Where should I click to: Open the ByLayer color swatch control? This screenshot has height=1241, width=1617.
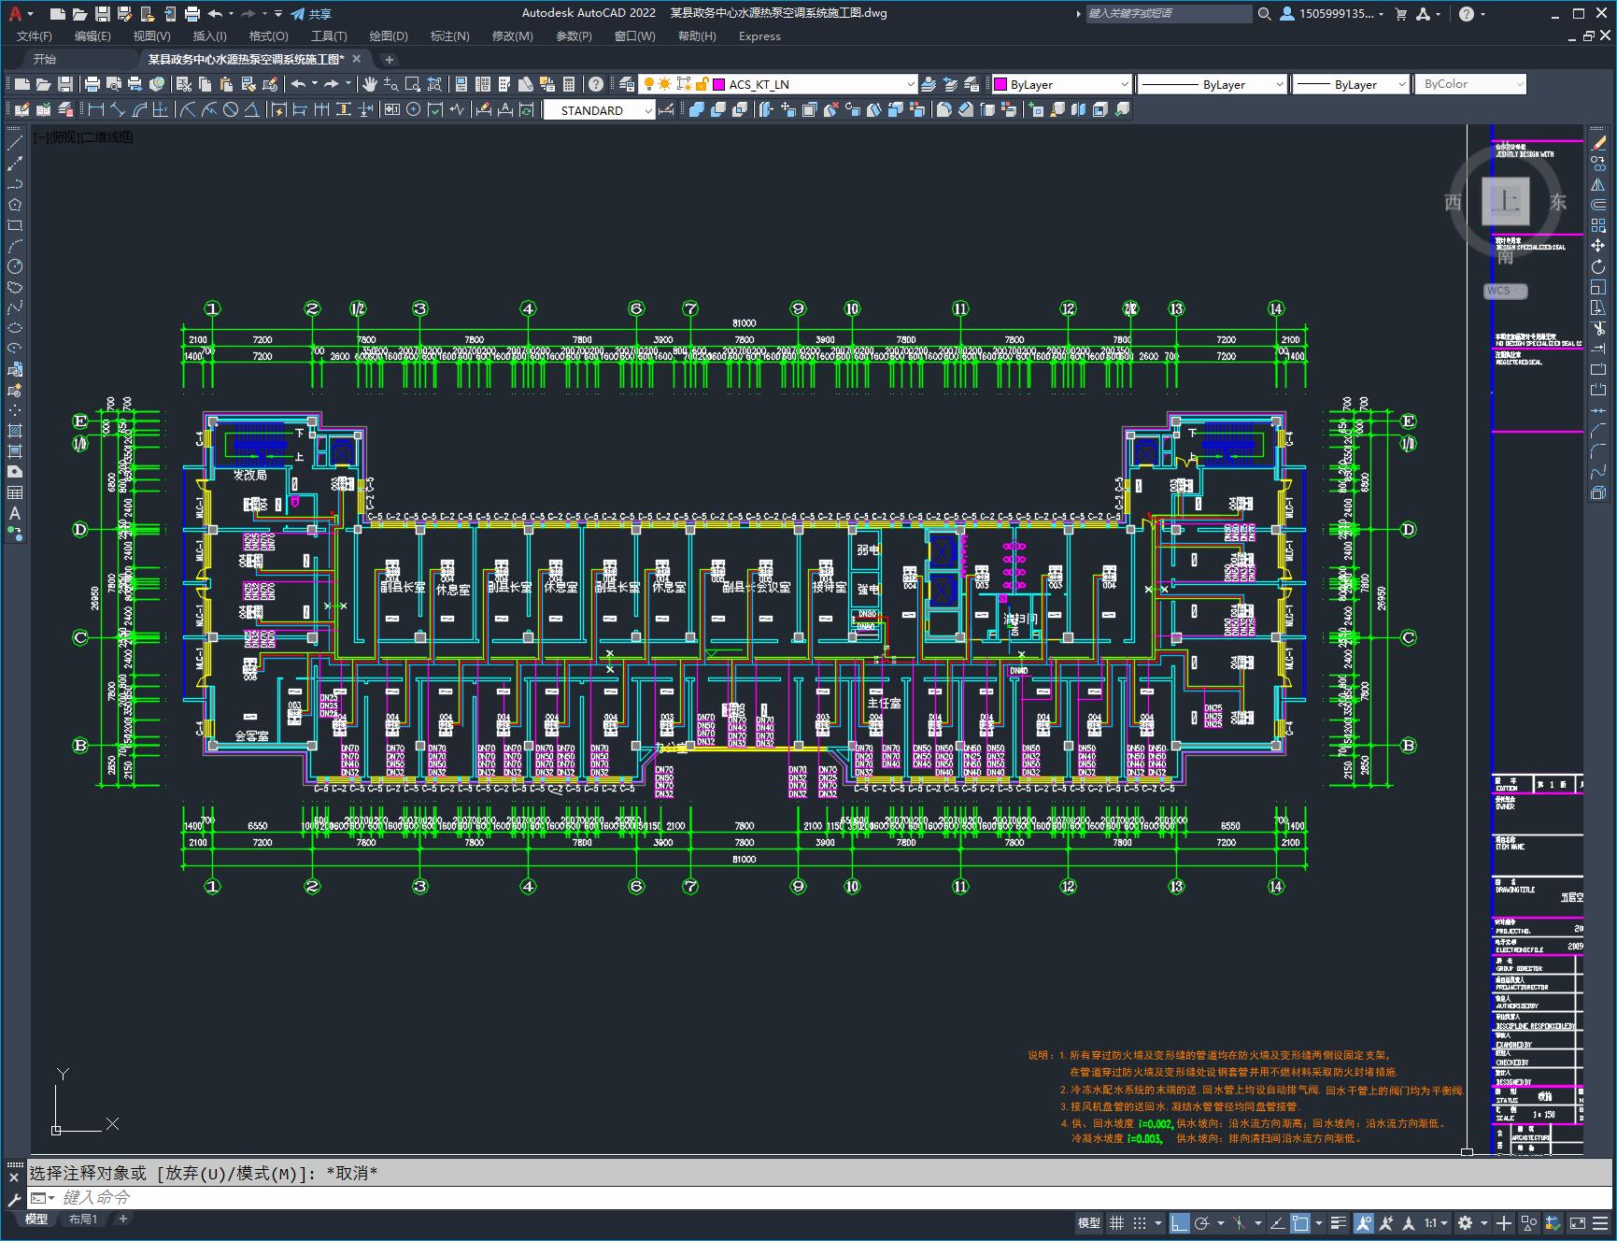pyautogui.click(x=1060, y=84)
